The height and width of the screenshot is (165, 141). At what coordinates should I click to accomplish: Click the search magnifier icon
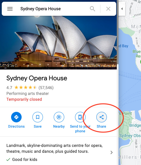tap(93, 9)
